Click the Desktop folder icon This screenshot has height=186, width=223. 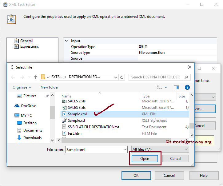19,123
